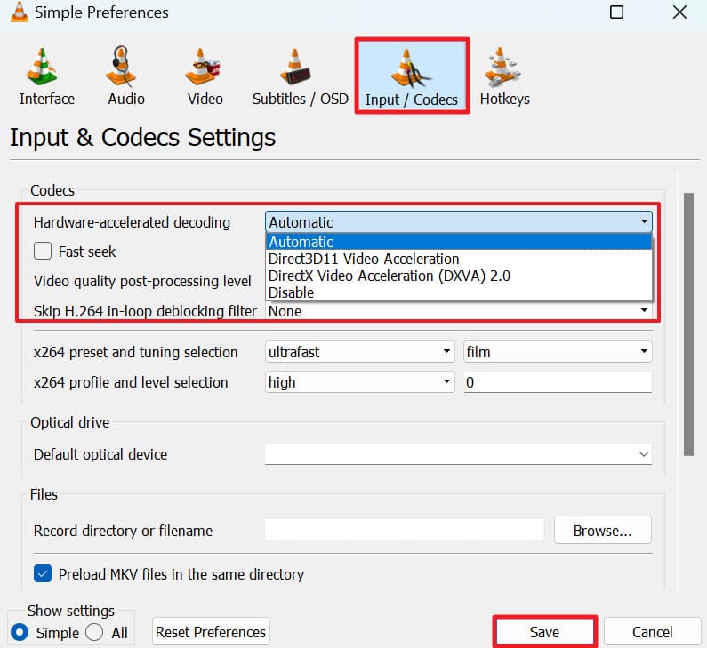Click the Record directory or filename label
This screenshot has width=707, height=648.
point(123,531)
